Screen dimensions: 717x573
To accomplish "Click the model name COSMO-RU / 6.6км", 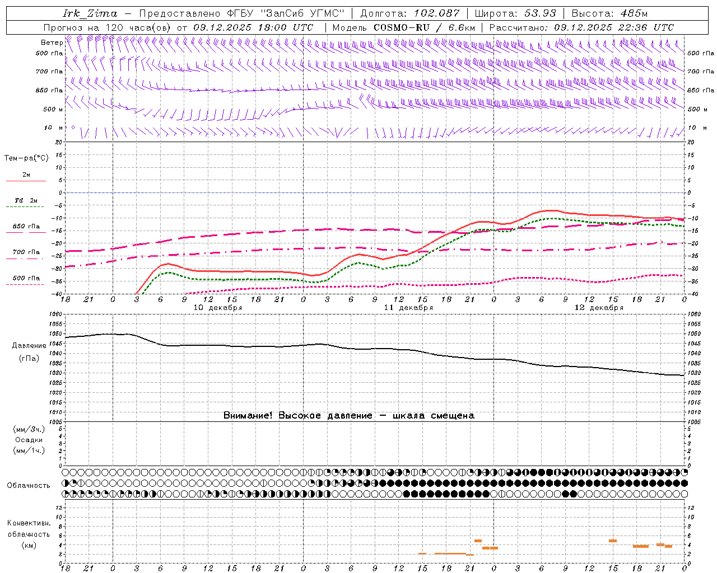I will [425, 27].
